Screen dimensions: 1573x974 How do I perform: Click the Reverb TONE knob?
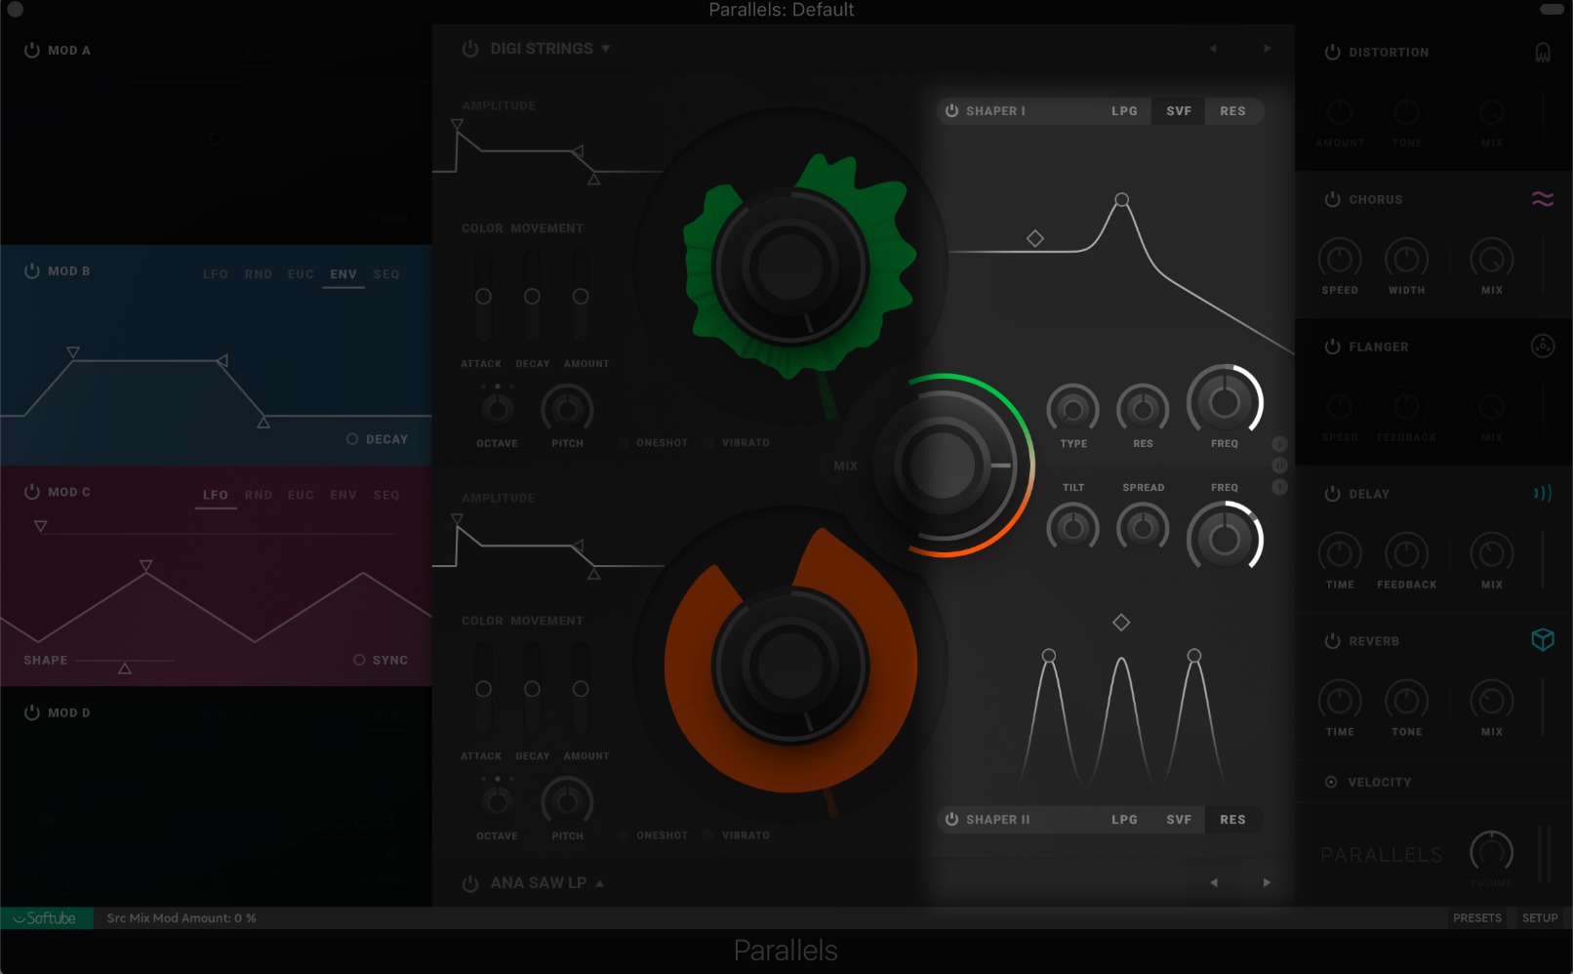point(1406,701)
